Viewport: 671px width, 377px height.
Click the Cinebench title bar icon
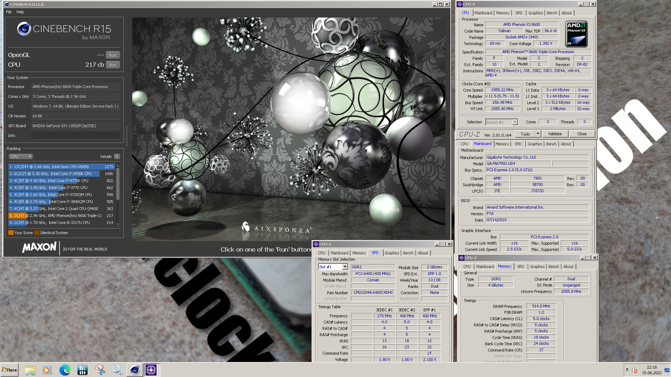7,5
